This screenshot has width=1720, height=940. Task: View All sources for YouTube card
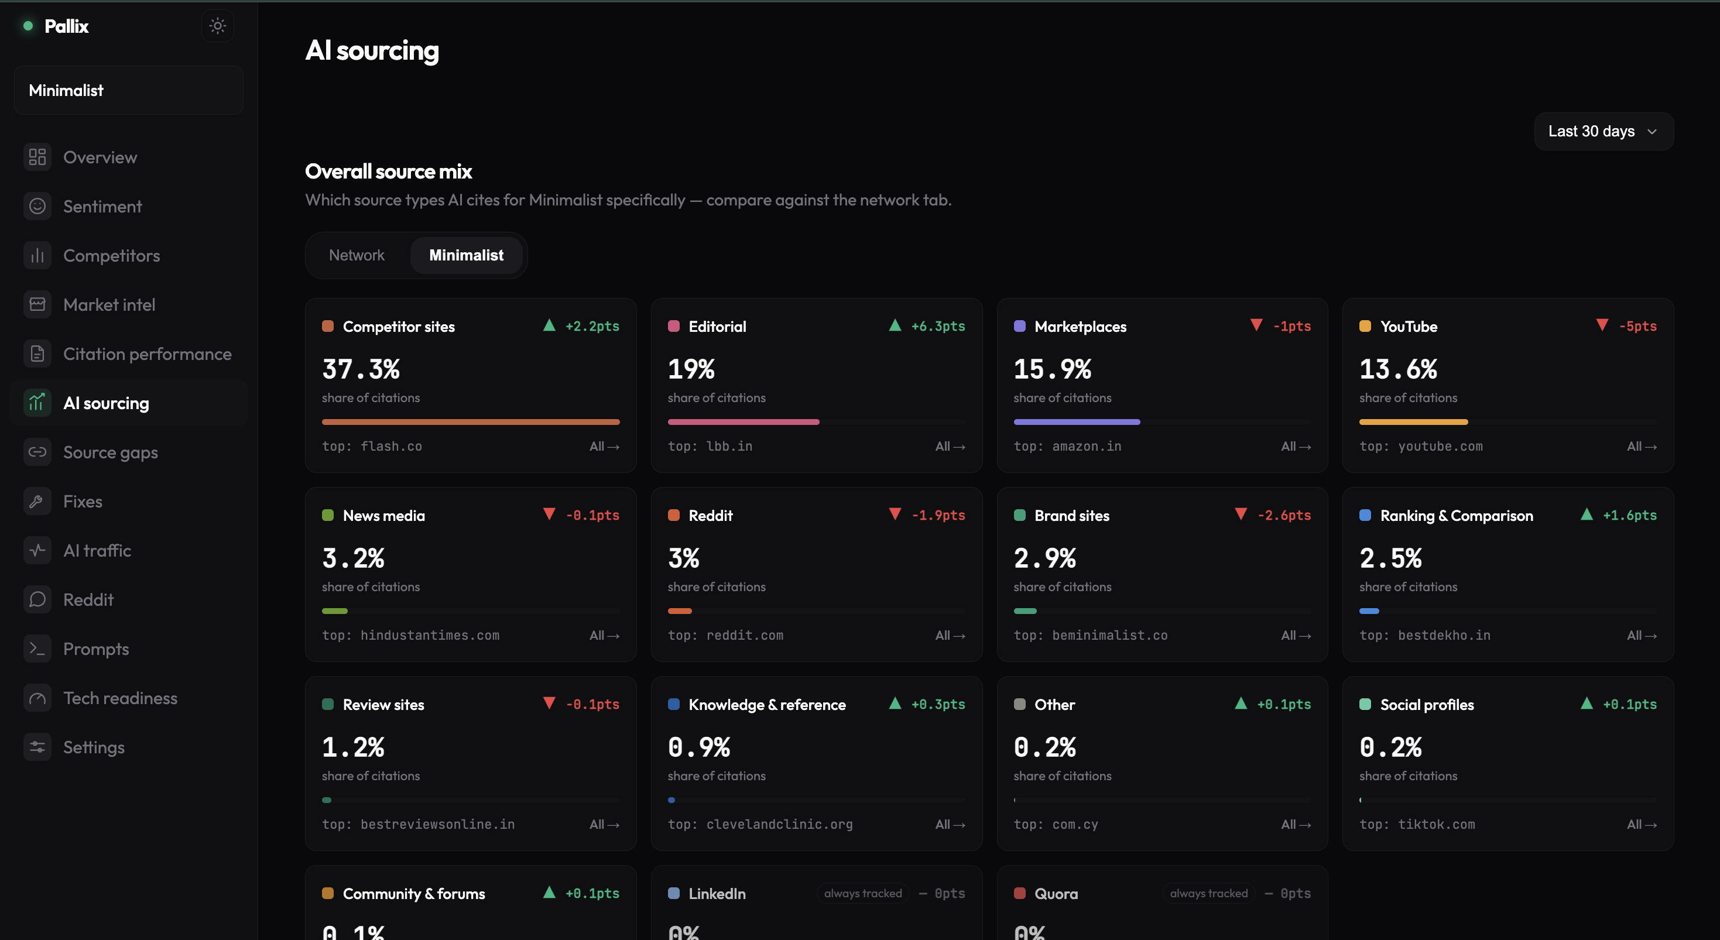point(1641,446)
